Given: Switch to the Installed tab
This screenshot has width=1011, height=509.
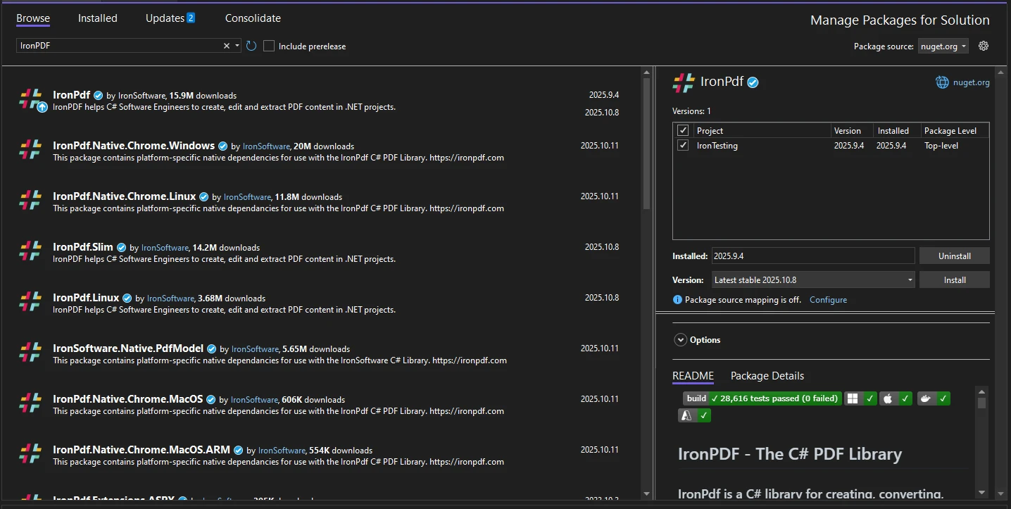Looking at the screenshot, I should click(98, 18).
